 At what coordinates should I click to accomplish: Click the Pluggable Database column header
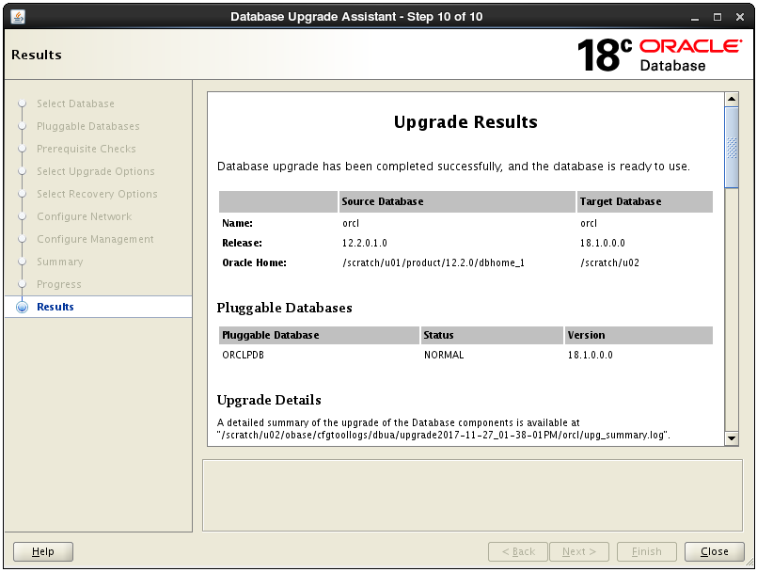(x=319, y=335)
